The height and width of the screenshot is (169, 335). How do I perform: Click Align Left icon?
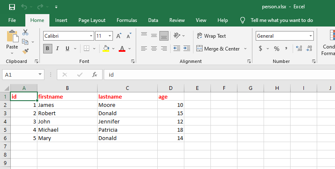[144, 48]
